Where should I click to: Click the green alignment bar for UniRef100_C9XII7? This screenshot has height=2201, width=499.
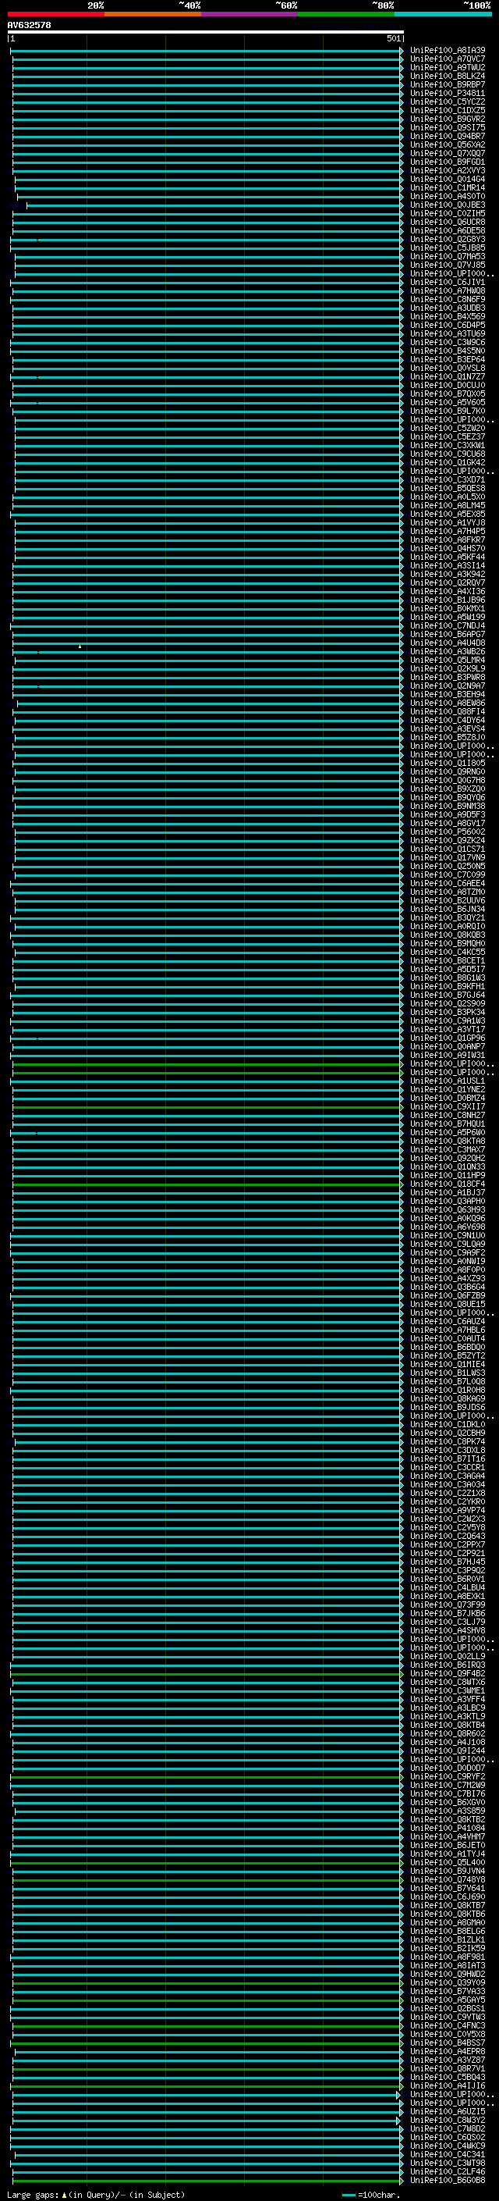pyautogui.click(x=207, y=1106)
